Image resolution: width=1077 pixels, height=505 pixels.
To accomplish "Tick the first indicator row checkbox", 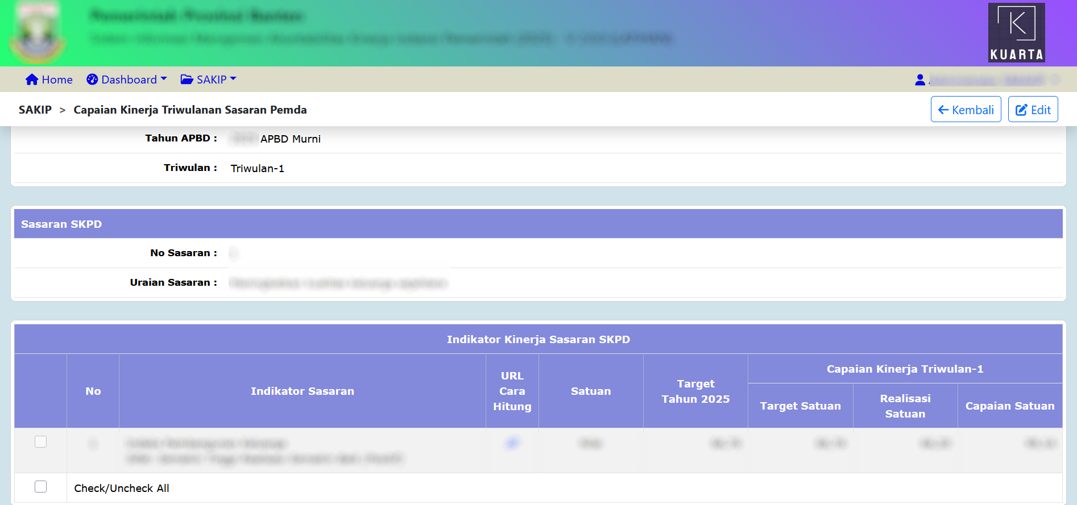I will [41, 441].
